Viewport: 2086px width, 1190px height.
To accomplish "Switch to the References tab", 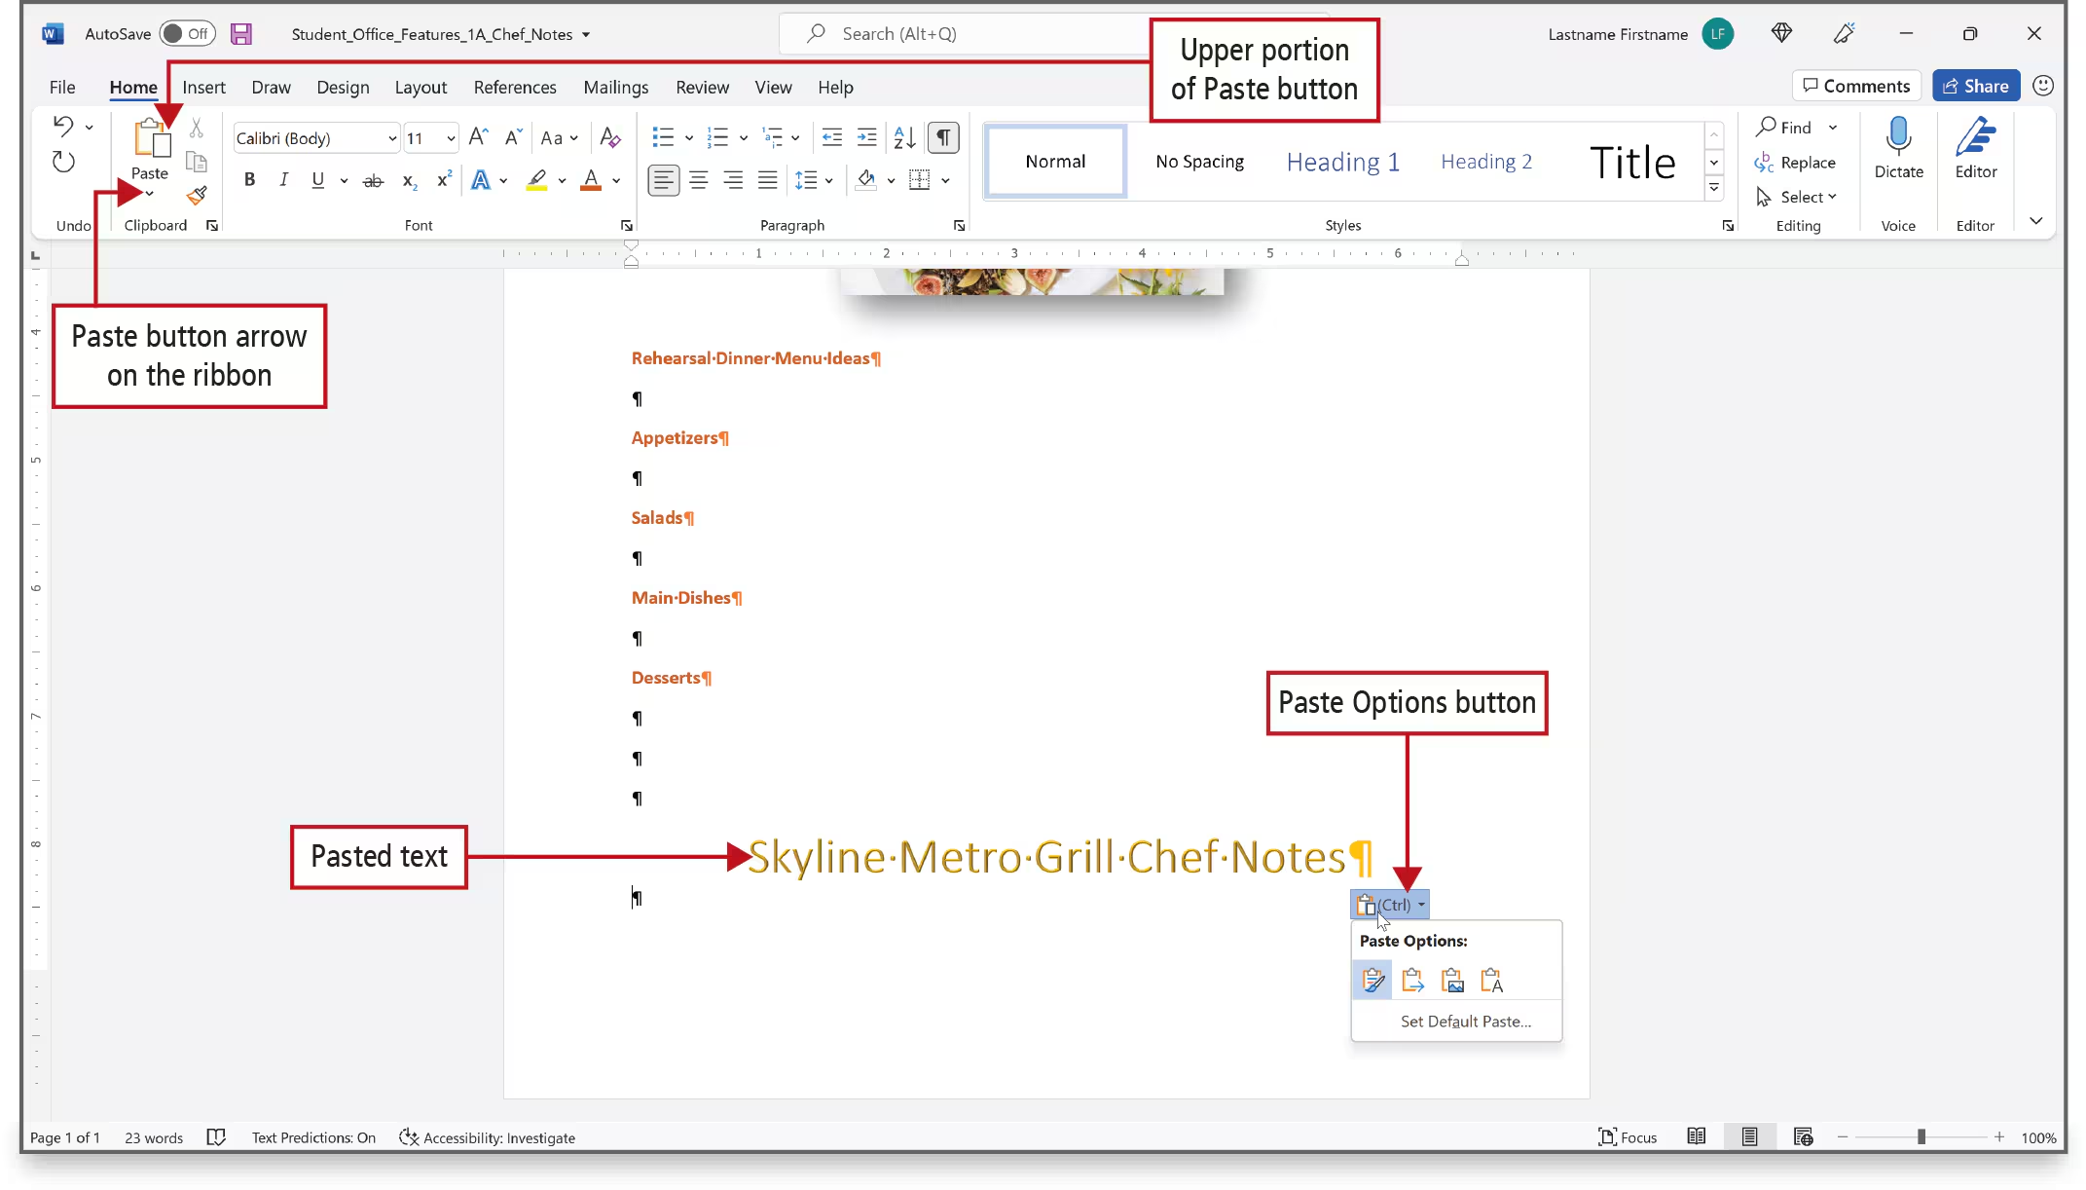I will click(x=515, y=88).
